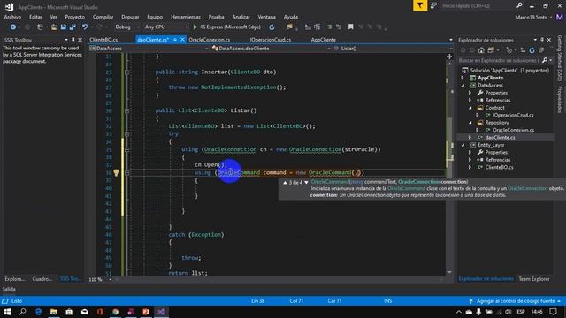Open Microsoft Edge from the taskbar
Screen dimensions: 566x318
point(38,312)
